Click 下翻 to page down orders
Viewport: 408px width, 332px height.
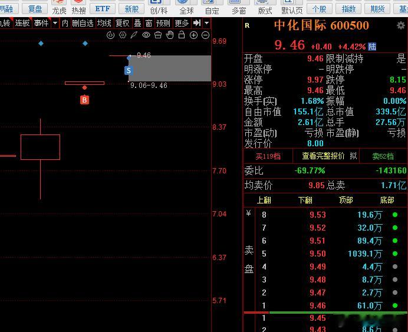305,200
